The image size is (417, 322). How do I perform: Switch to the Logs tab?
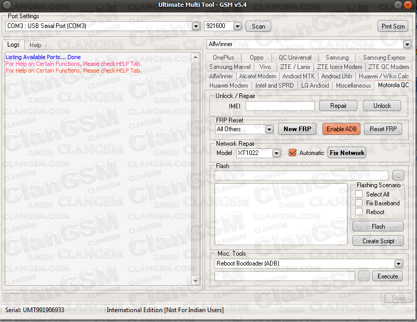coord(14,45)
